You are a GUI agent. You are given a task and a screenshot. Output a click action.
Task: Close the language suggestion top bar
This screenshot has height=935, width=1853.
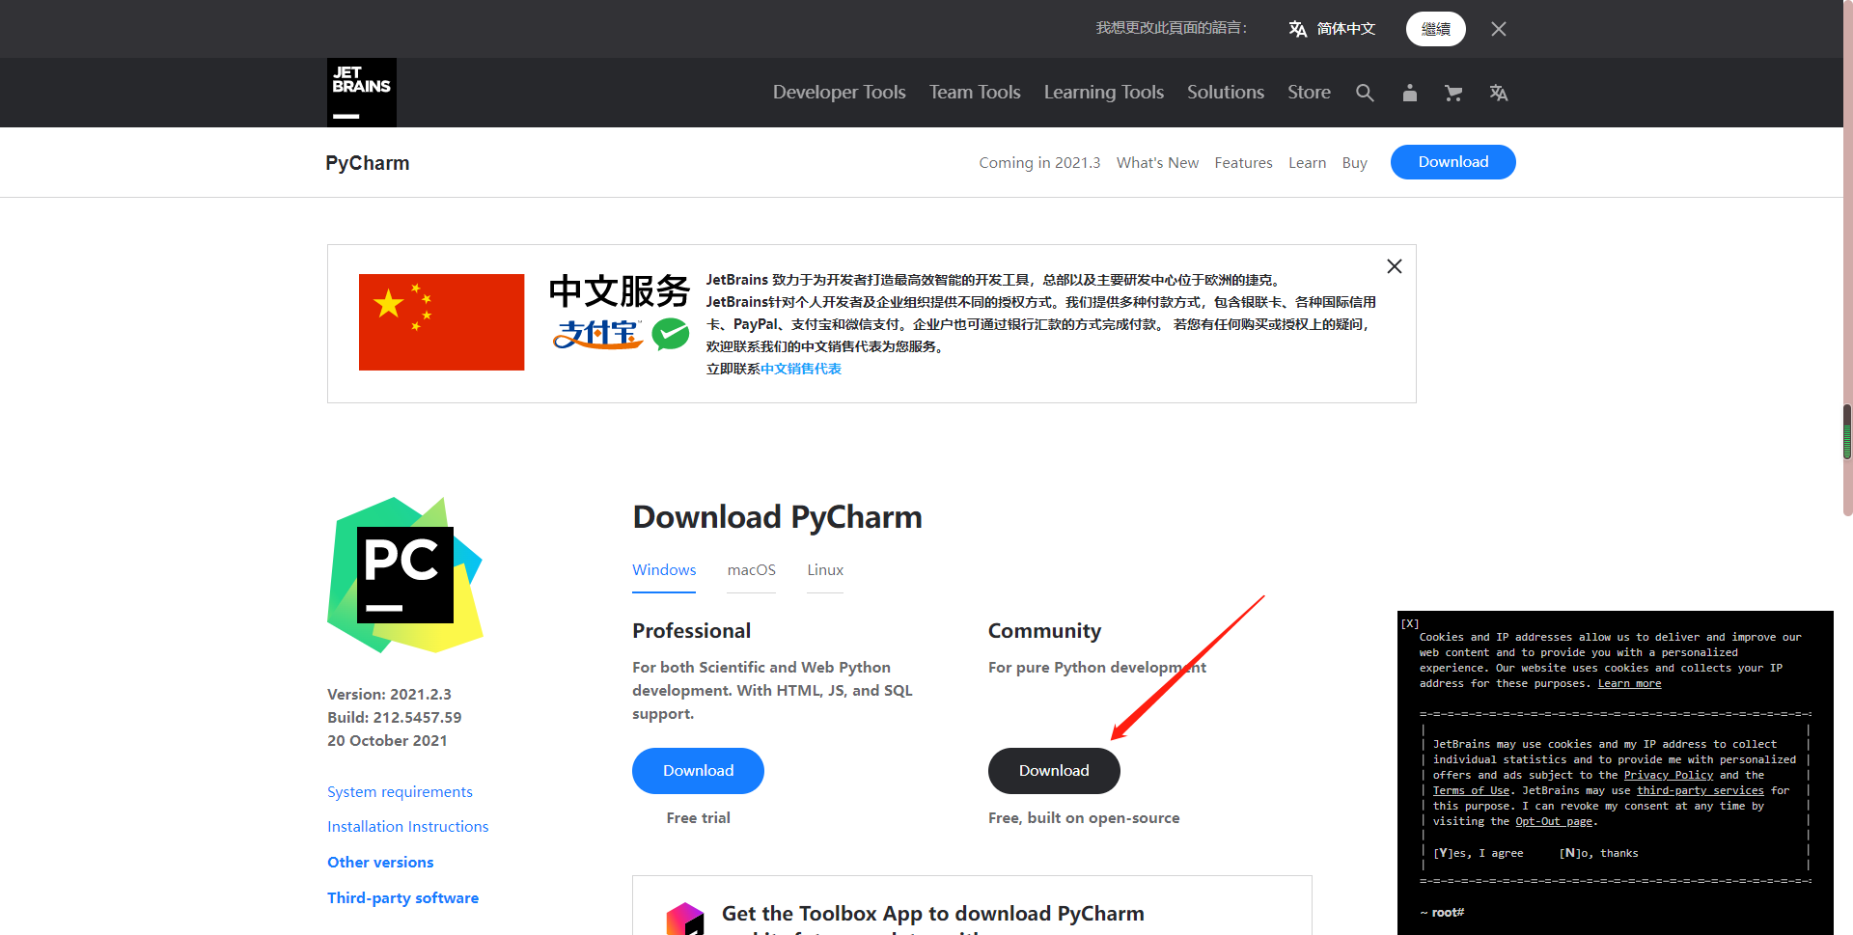pyautogui.click(x=1499, y=29)
